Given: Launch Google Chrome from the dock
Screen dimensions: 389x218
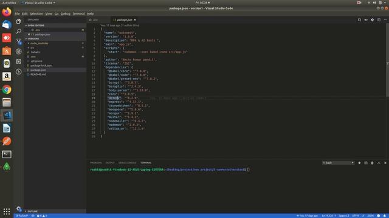Looking at the screenshot, I should click(7, 90).
